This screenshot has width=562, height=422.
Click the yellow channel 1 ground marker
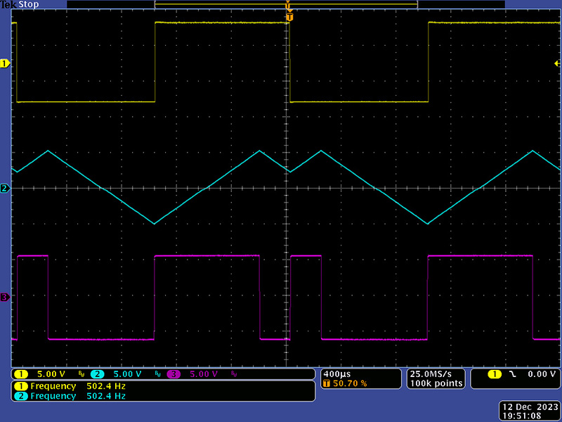(x=6, y=63)
